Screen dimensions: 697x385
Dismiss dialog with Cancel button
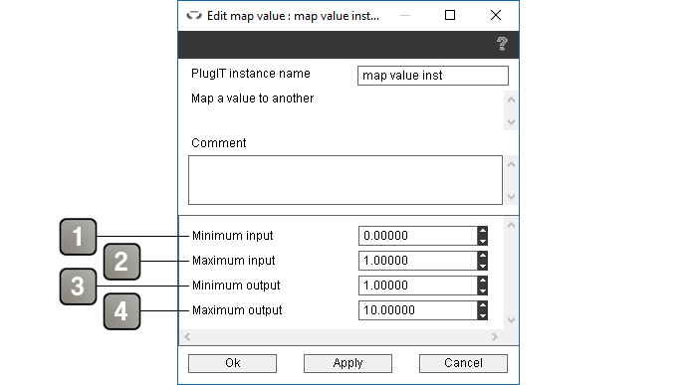463,363
